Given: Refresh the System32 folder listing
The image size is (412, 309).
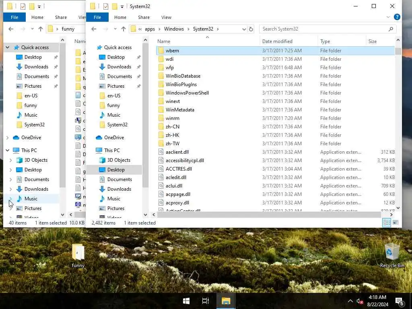Looking at the screenshot, I should pos(251,29).
